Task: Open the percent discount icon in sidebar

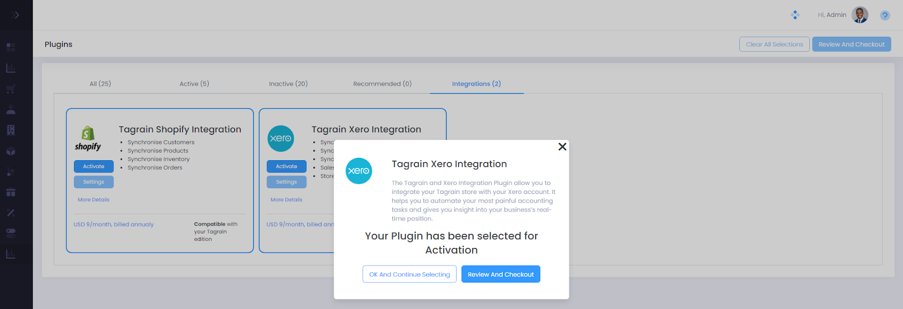Action: [x=11, y=213]
